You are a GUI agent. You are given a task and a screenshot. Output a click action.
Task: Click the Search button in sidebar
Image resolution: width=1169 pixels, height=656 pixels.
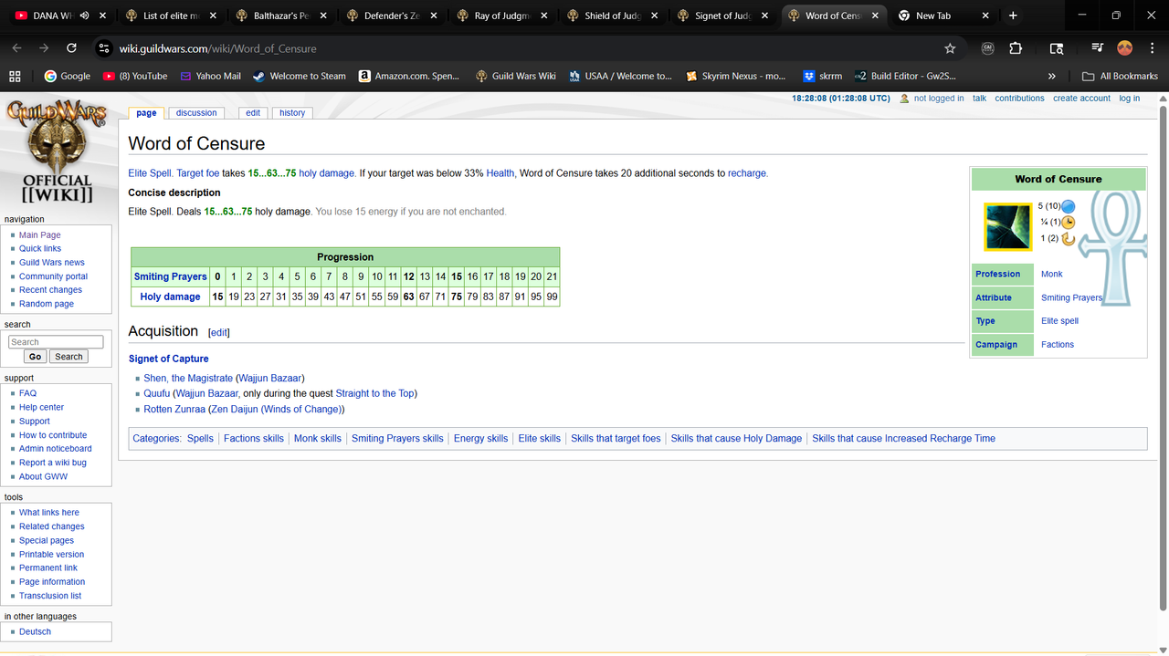[68, 357]
